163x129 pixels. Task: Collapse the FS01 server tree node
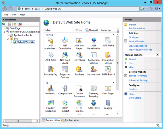pos(4,32)
